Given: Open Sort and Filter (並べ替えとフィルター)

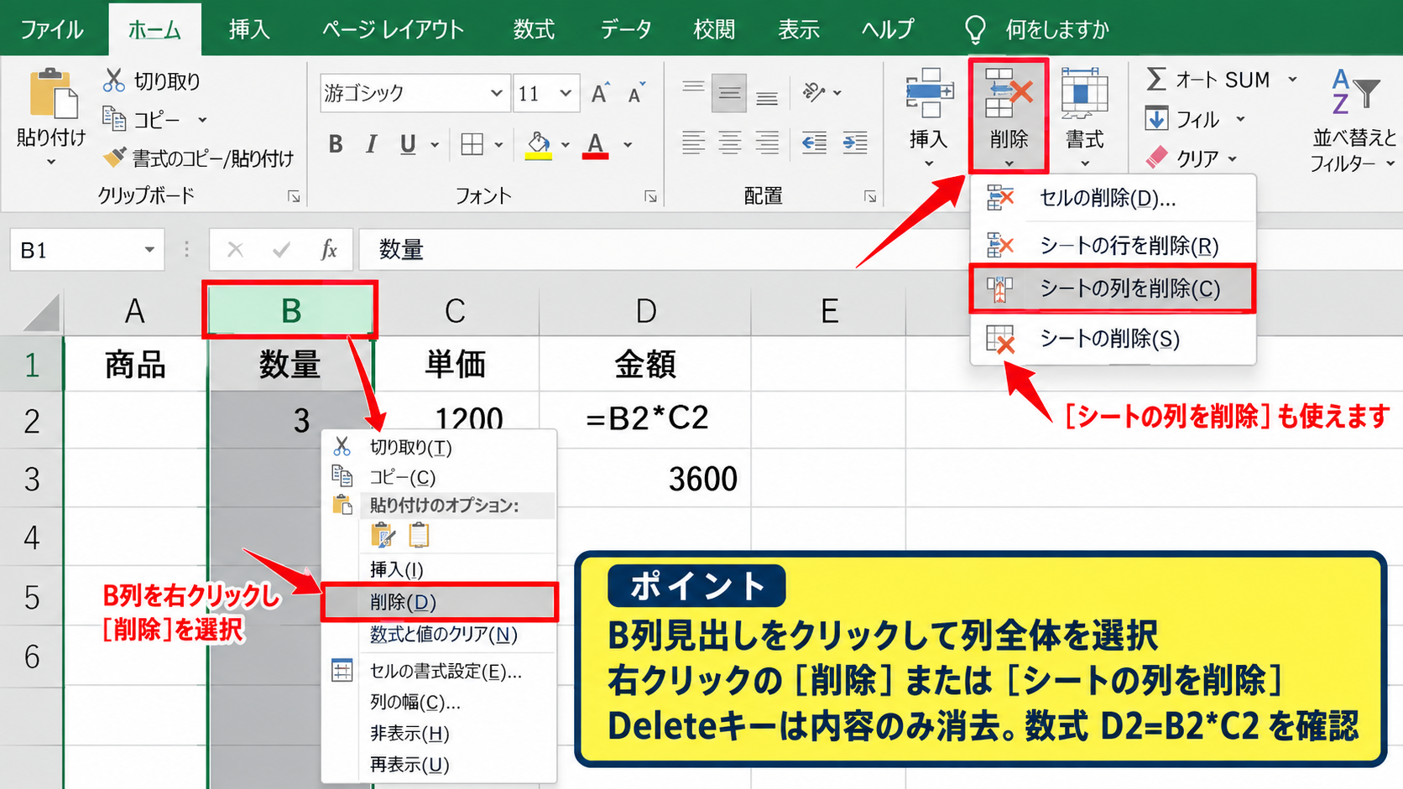Looking at the screenshot, I should pos(1354,121).
